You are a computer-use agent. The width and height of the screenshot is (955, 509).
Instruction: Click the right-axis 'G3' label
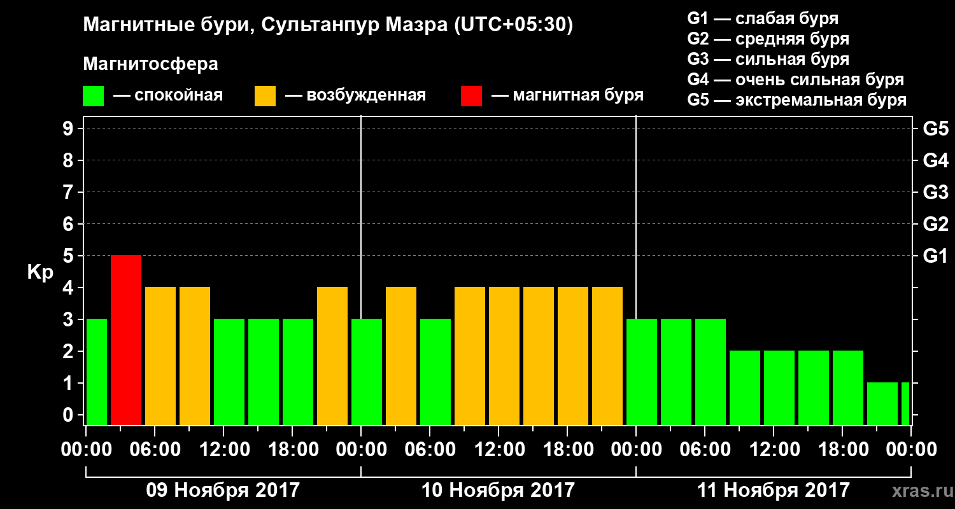(935, 192)
